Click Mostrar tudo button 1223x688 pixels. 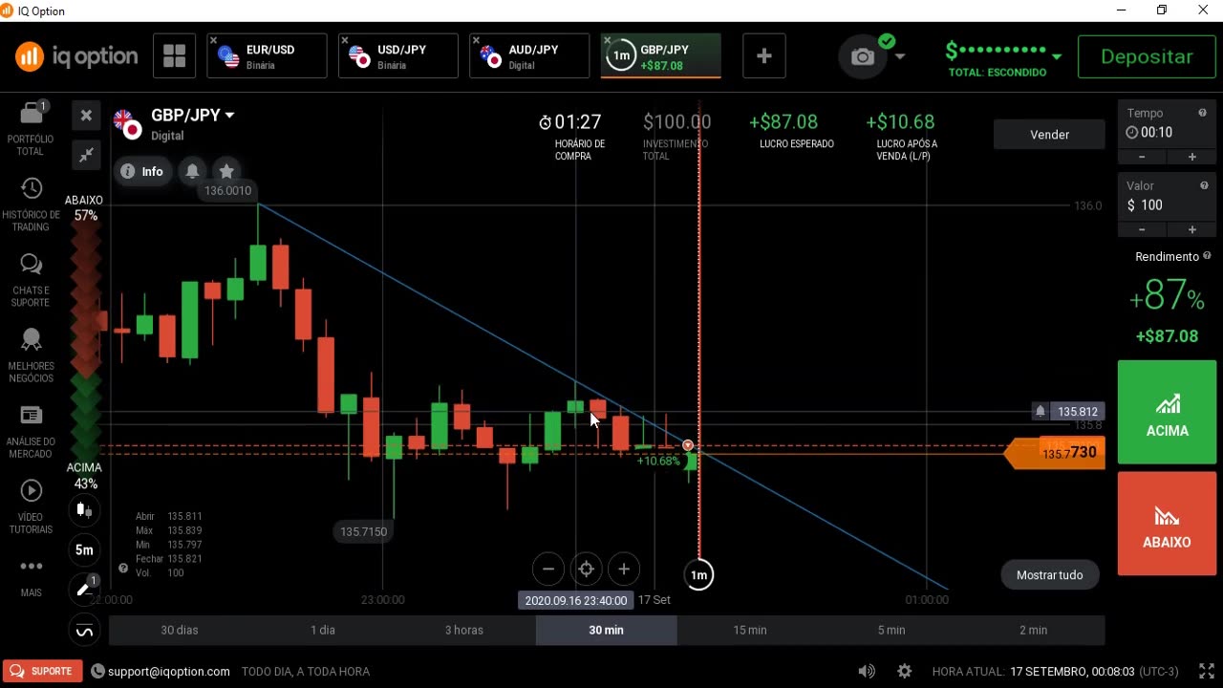point(1049,575)
